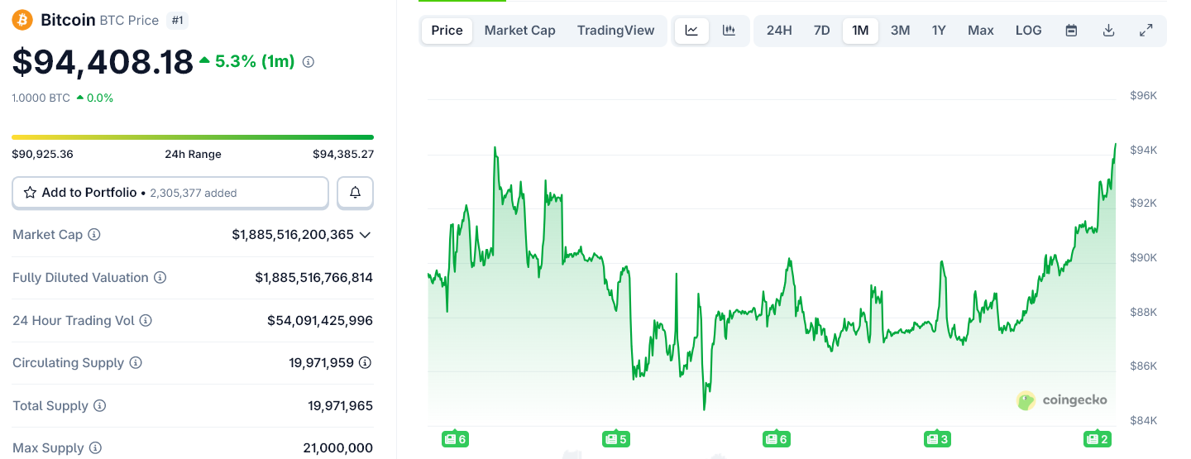Open the TradingView tab
This screenshot has height=459, width=1191.
(x=615, y=31)
